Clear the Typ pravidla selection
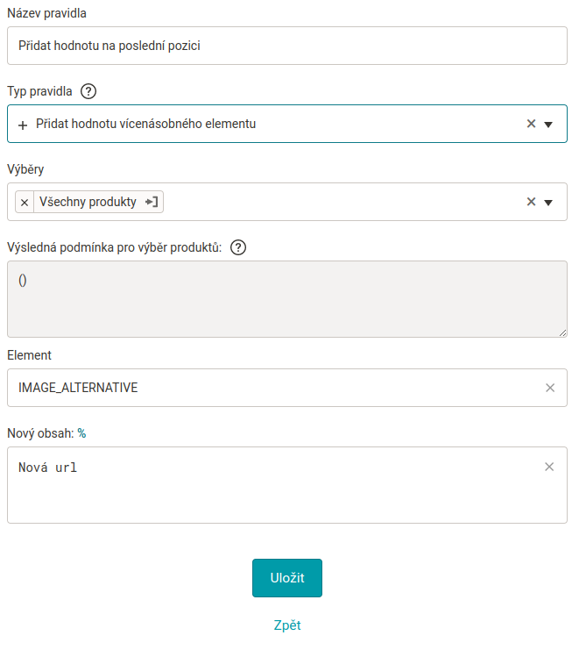 click(531, 124)
